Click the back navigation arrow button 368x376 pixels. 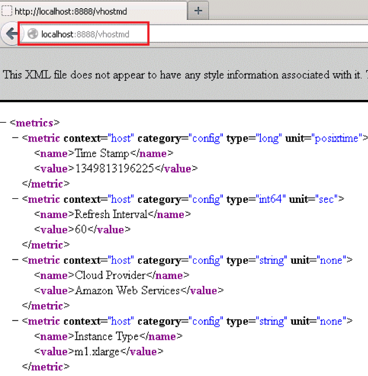pos(9,35)
